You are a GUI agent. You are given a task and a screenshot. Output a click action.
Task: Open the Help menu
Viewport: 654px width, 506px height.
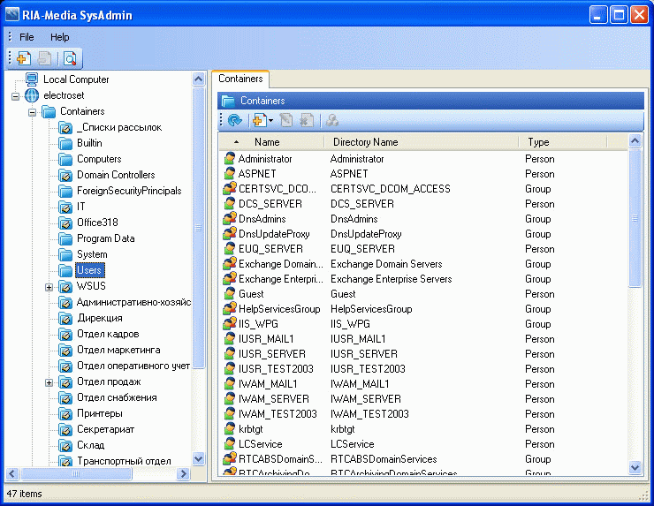pos(59,37)
